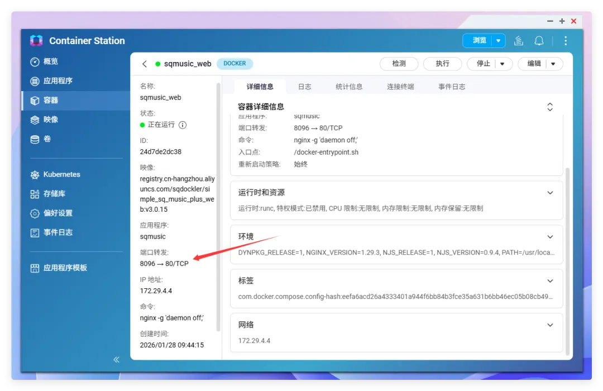The height and width of the screenshot is (391, 603).
Task: Open the 编辑 dropdown arrow
Action: click(x=553, y=64)
